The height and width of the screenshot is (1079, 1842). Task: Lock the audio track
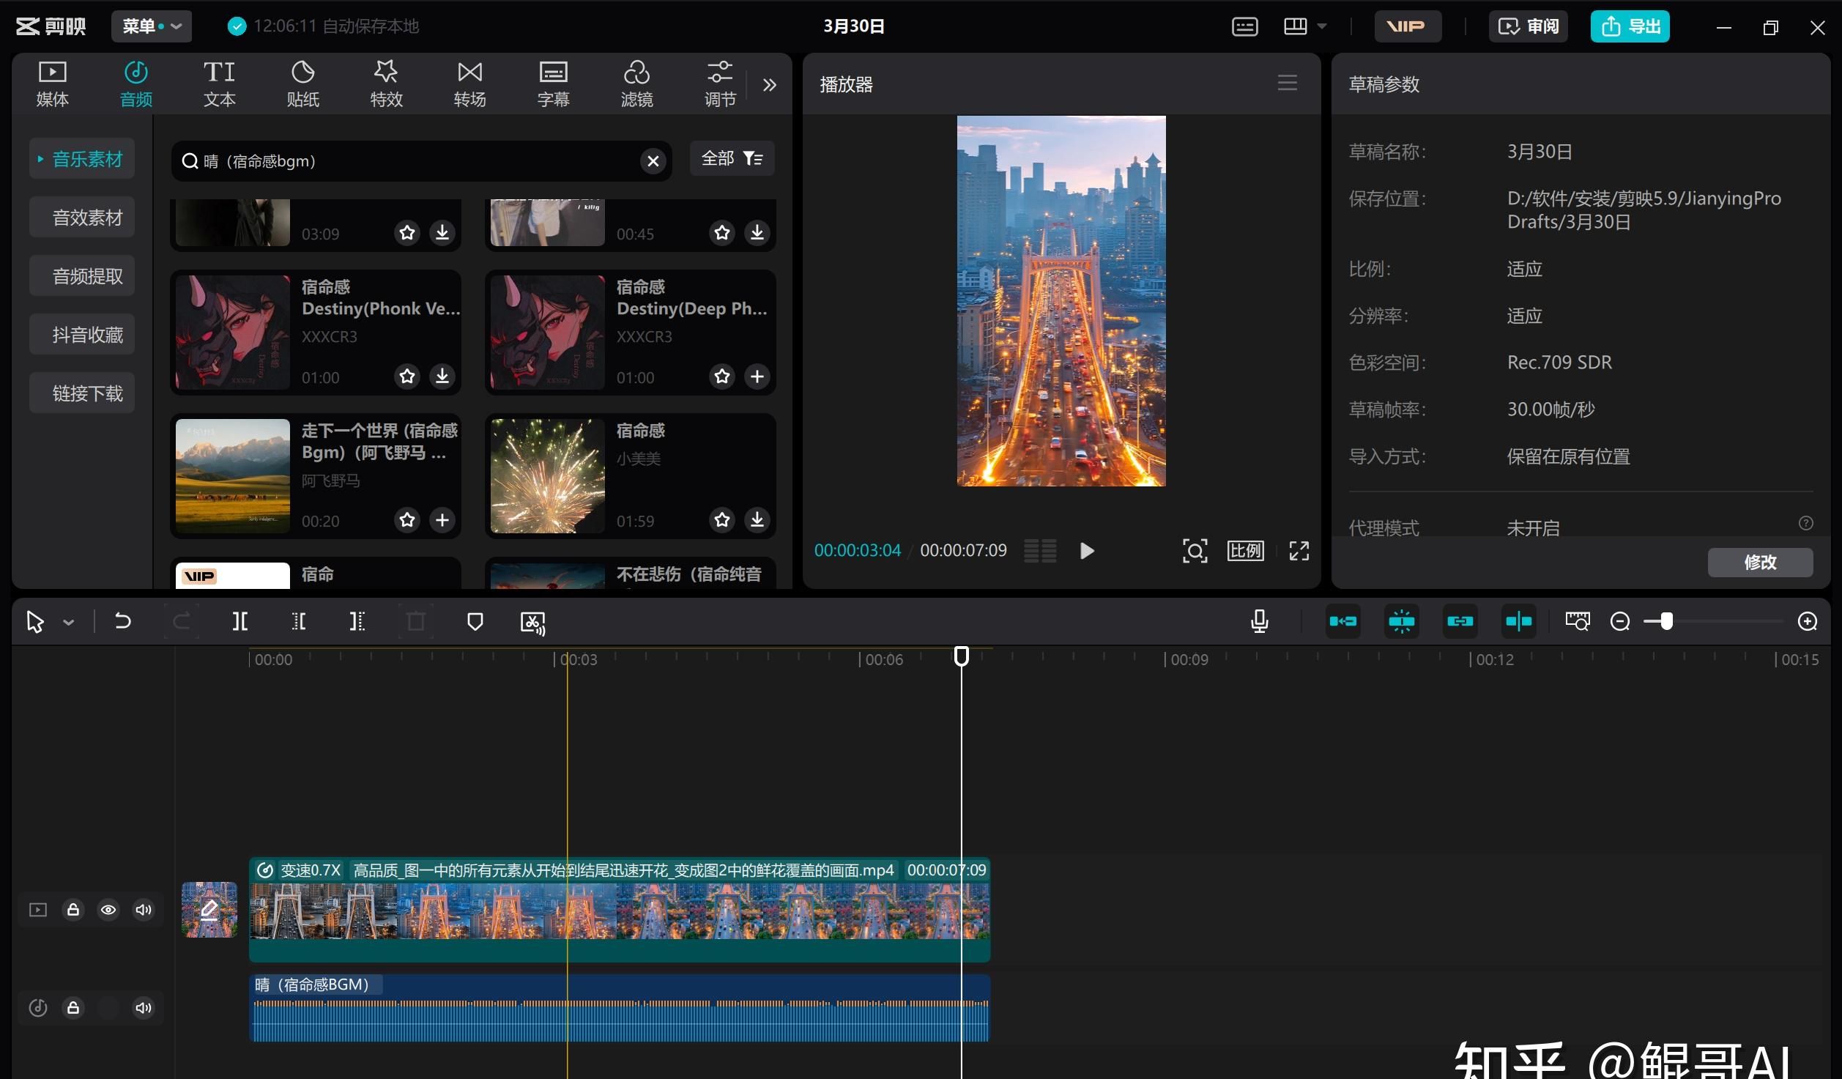[73, 1008]
